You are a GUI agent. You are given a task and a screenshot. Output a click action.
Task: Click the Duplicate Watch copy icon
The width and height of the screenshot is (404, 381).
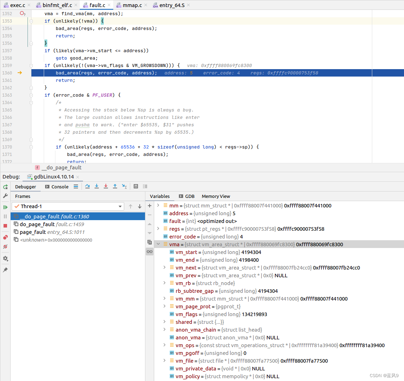tap(150, 242)
